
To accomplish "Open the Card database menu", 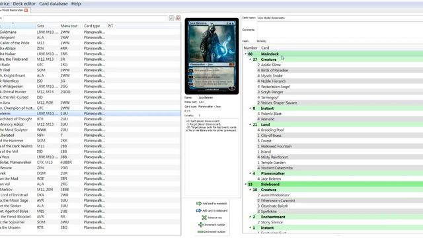I will (54, 4).
